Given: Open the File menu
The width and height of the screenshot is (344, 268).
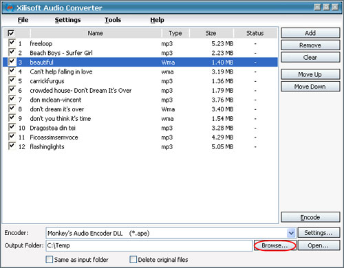Looking at the screenshot, I should pos(23,20).
